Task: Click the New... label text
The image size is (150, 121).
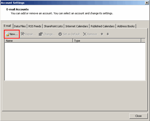Action: (x=14, y=34)
